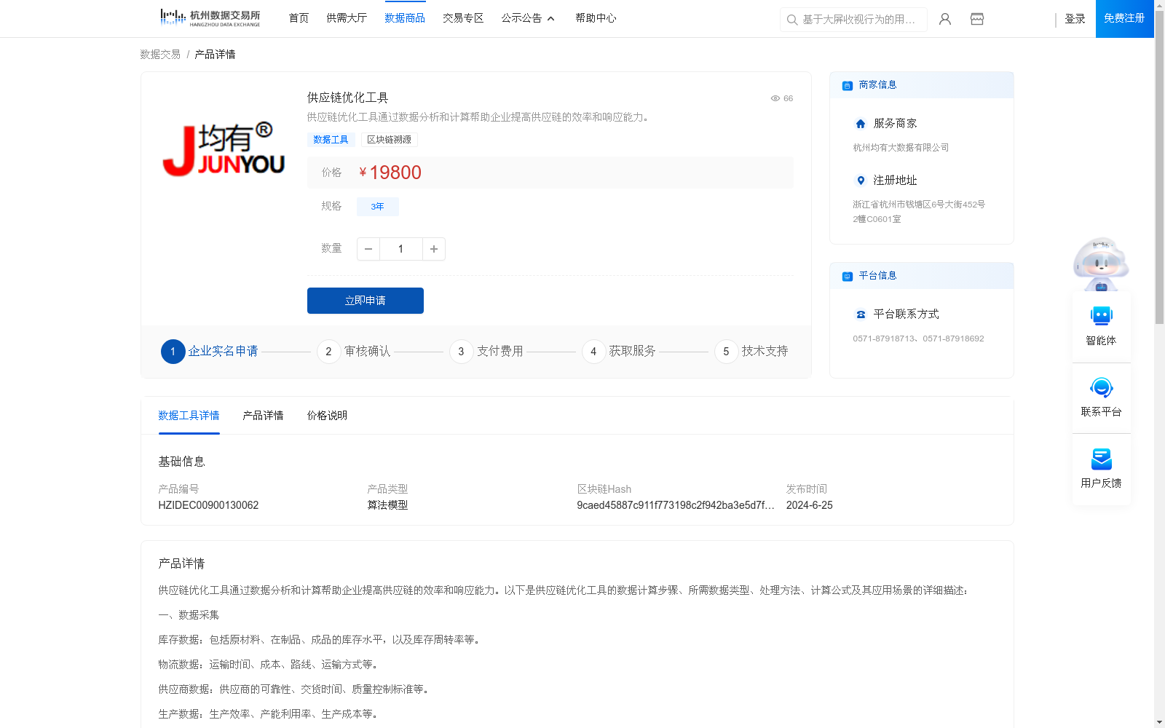The width and height of the screenshot is (1165, 728).
Task: Click the 登录 link
Action: 1075,19
